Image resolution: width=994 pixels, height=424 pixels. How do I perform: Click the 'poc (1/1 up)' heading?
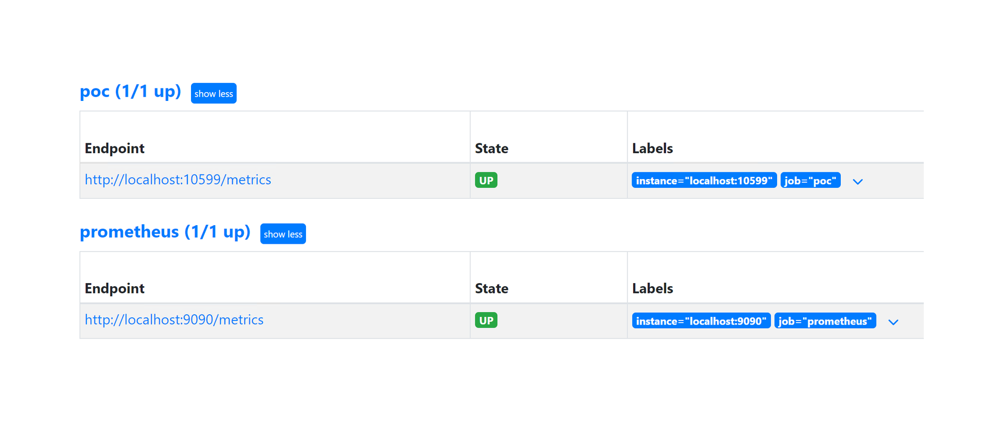point(130,92)
